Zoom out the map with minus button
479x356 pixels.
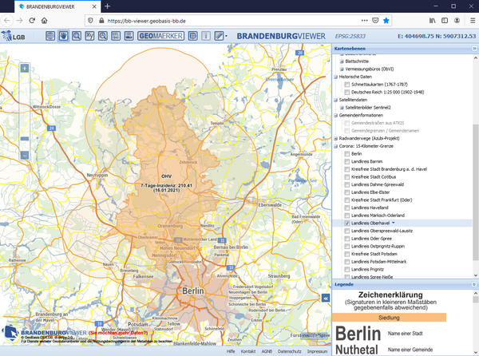pos(25,155)
